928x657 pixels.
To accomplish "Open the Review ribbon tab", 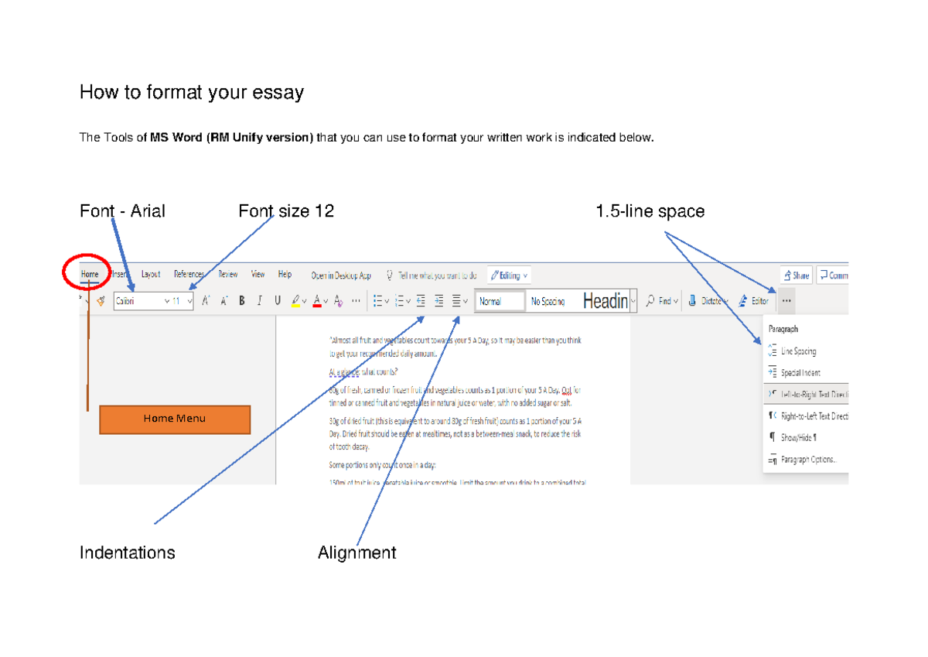I will [227, 274].
